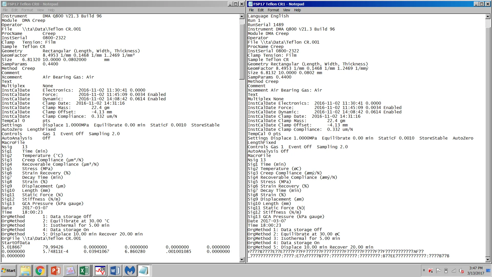Open View menu in CR0 Notepad
The image size is (492, 277).
40,10
